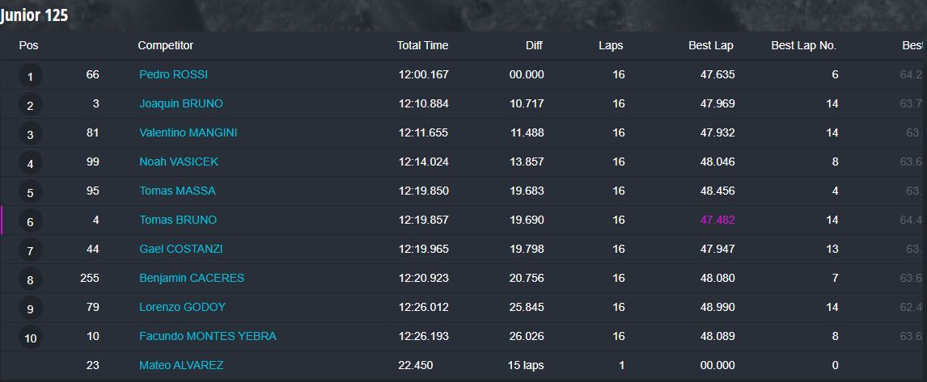Click position 1 circle badge
The image size is (927, 382).
pos(30,76)
